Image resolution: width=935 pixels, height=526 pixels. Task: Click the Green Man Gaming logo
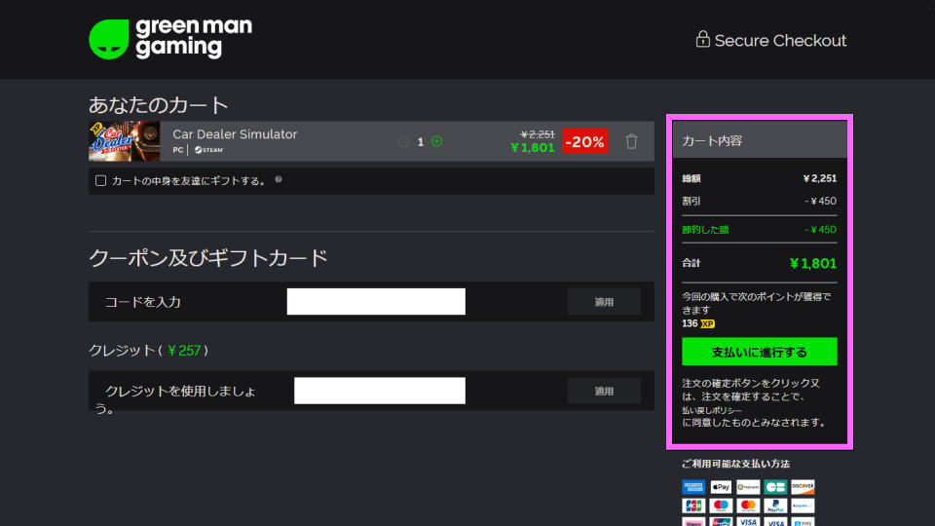(170, 39)
